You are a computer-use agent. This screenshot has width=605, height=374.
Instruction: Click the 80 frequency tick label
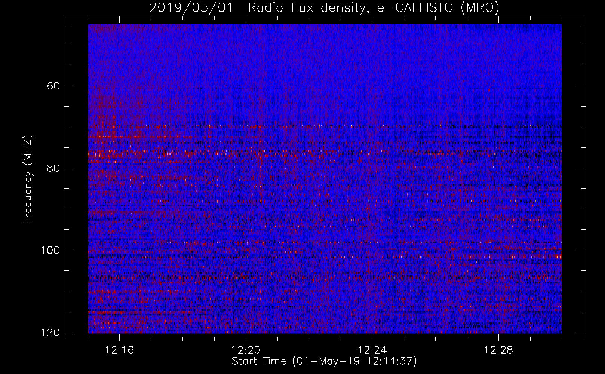[53, 168]
